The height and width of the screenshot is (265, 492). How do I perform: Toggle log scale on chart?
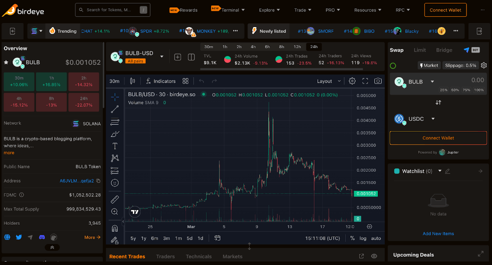pos(363,238)
